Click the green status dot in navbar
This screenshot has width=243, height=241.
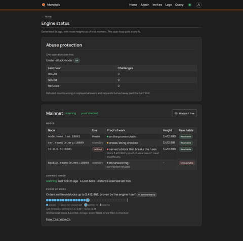(x=190, y=5)
